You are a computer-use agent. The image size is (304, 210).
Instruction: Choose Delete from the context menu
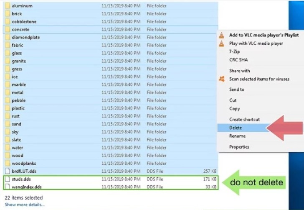[236, 128]
